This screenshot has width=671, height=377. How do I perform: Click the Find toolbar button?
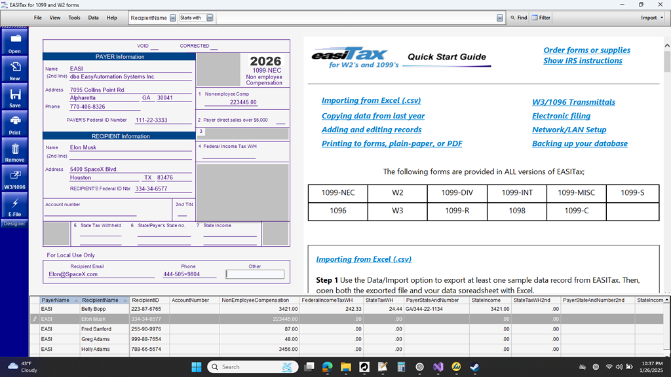pos(519,18)
